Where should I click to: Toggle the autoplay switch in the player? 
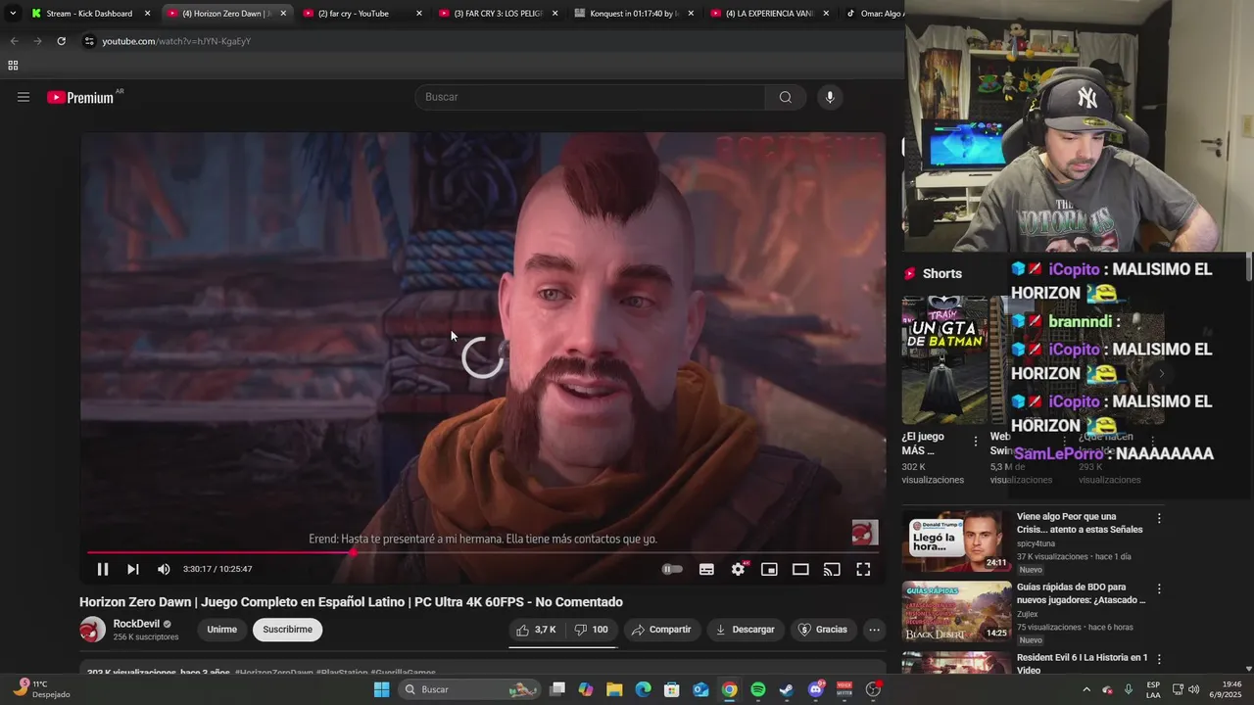pyautogui.click(x=672, y=569)
